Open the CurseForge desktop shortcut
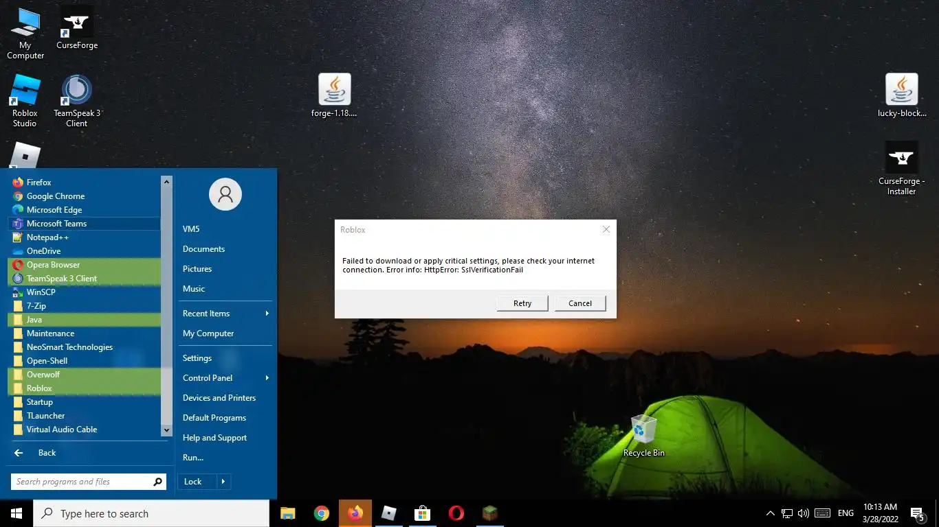The width and height of the screenshot is (939, 527). (77, 28)
